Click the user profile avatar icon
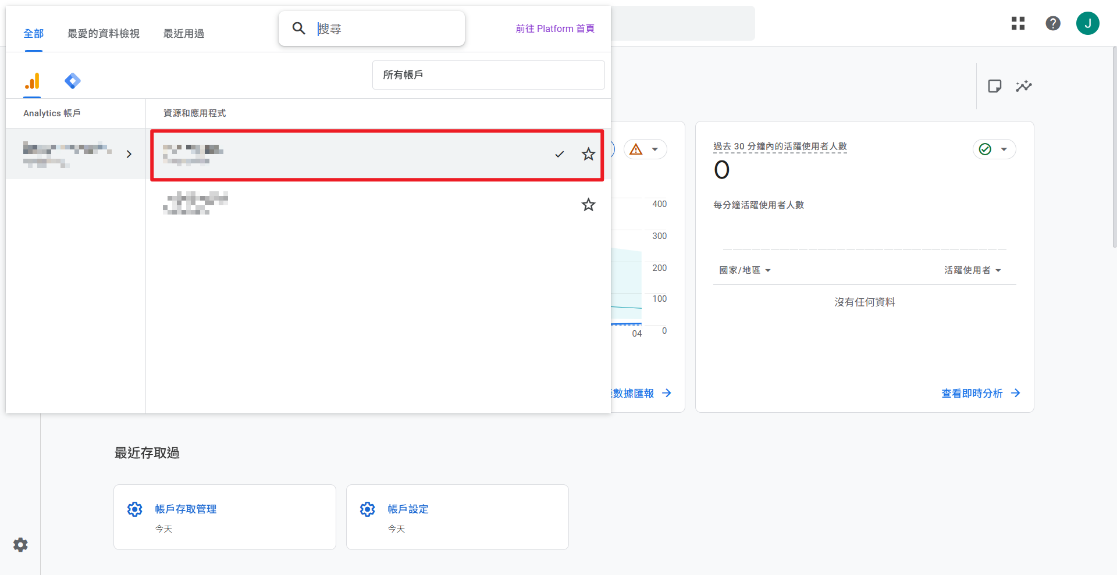Screen dimensions: 1117x575 pyautogui.click(x=1088, y=23)
